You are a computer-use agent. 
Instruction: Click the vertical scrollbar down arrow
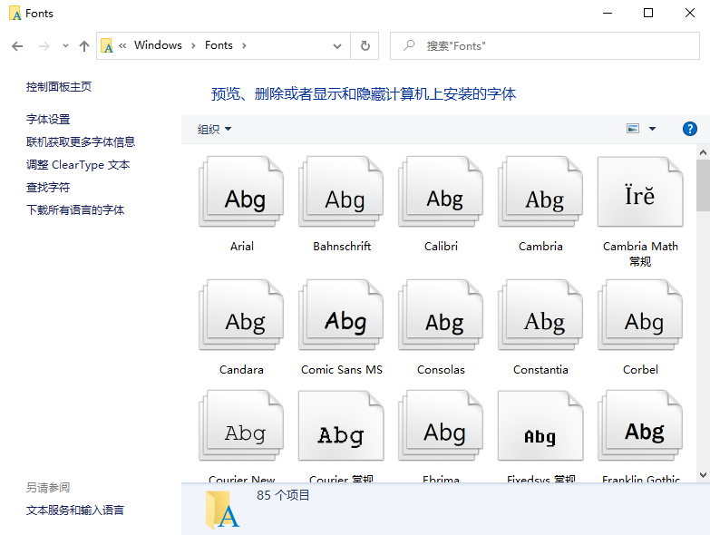703,474
